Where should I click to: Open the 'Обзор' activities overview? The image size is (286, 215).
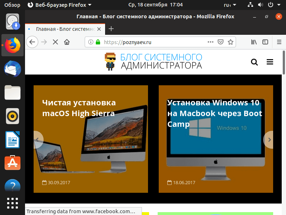tap(12, 5)
